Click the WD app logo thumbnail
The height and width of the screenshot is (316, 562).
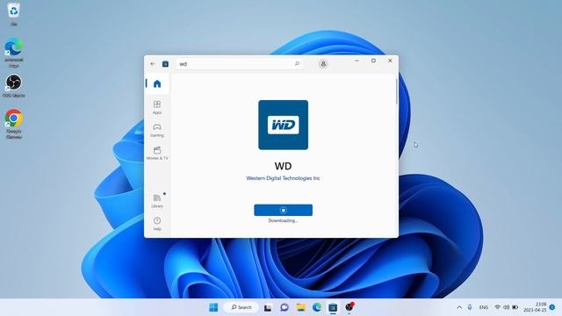pyautogui.click(x=283, y=125)
